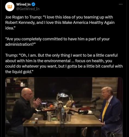Play the embedded podcast video
The width and height of the screenshot is (129, 137).
click(64, 107)
